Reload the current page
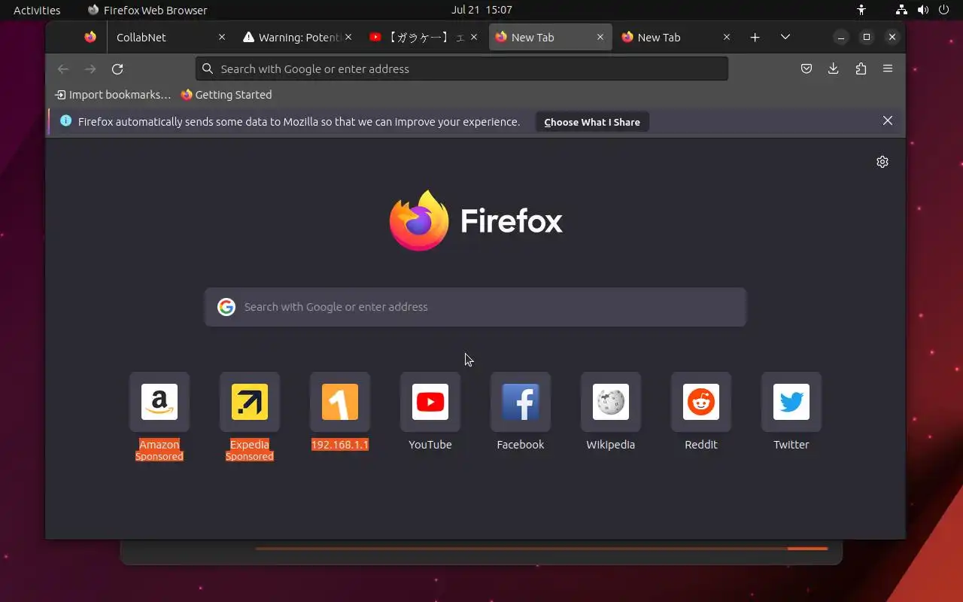Image resolution: width=963 pixels, height=602 pixels. 117,68
